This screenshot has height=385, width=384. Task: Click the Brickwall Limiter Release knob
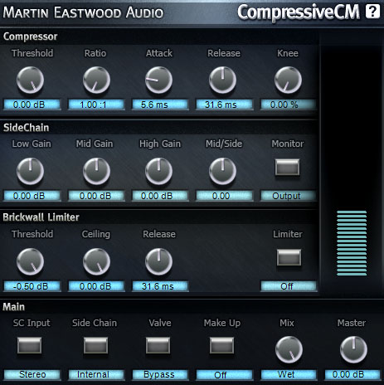(x=159, y=261)
